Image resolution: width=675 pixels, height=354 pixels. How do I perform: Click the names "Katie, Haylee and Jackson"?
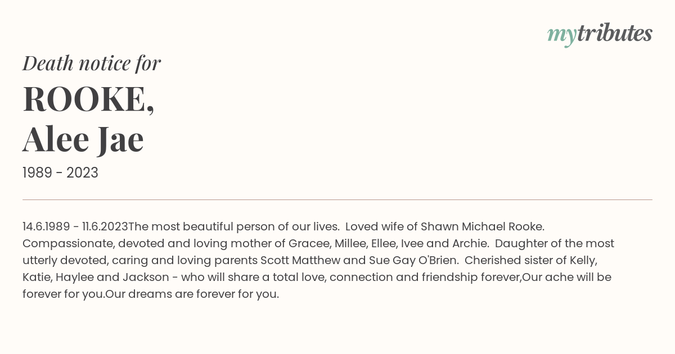pyautogui.click(x=96, y=278)
